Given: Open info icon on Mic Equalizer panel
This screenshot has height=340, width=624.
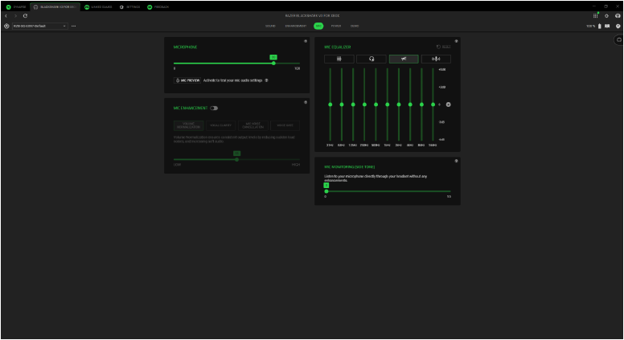Looking at the screenshot, I should tap(457, 41).
